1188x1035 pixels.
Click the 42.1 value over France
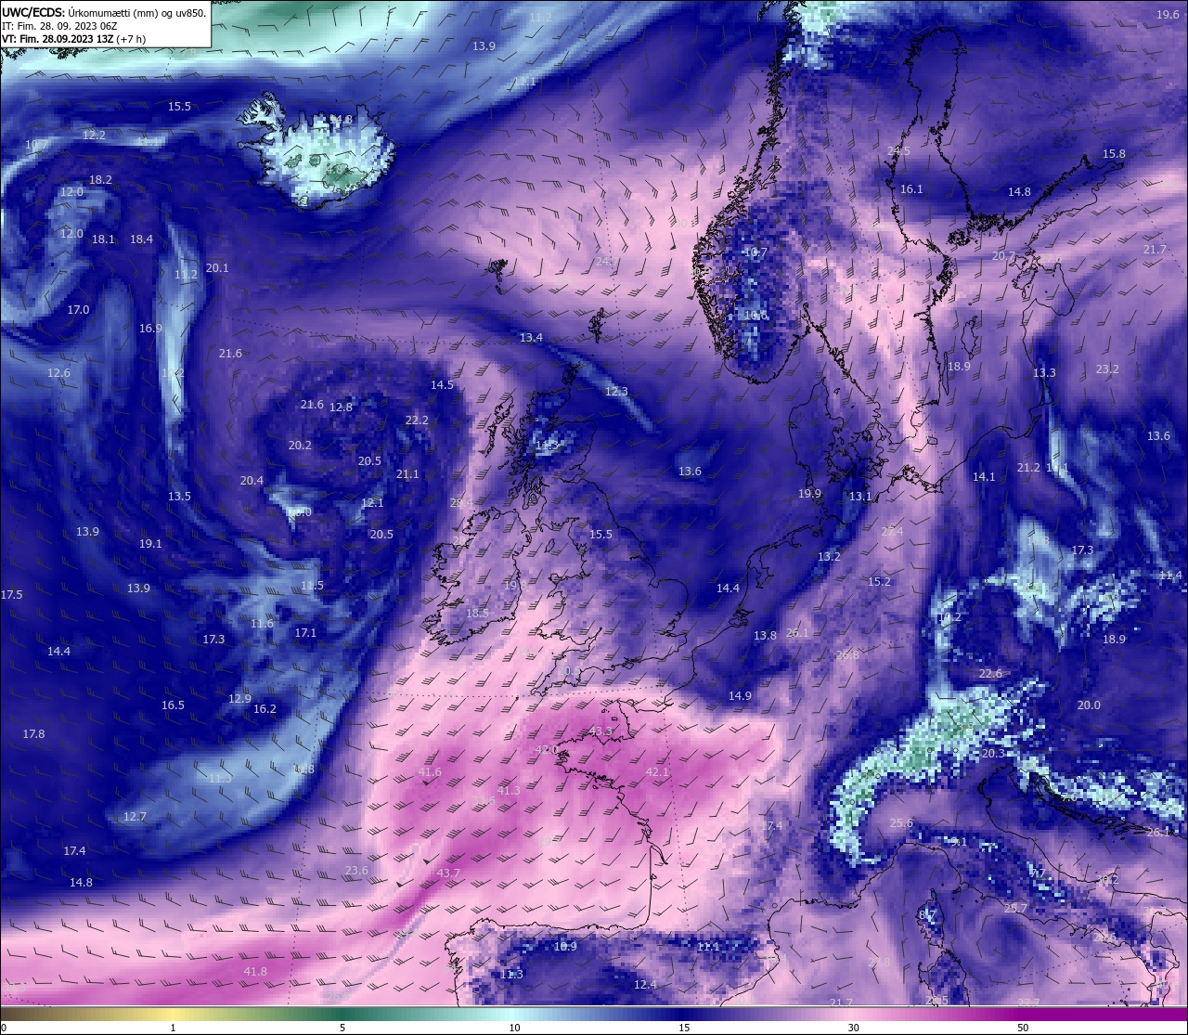click(657, 772)
